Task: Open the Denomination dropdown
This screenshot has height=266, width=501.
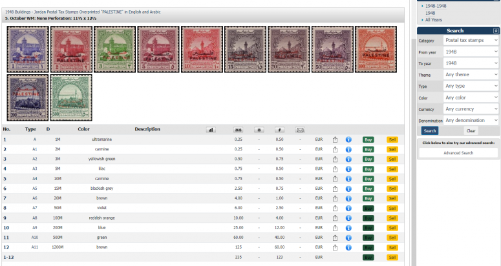Action: tap(471, 120)
